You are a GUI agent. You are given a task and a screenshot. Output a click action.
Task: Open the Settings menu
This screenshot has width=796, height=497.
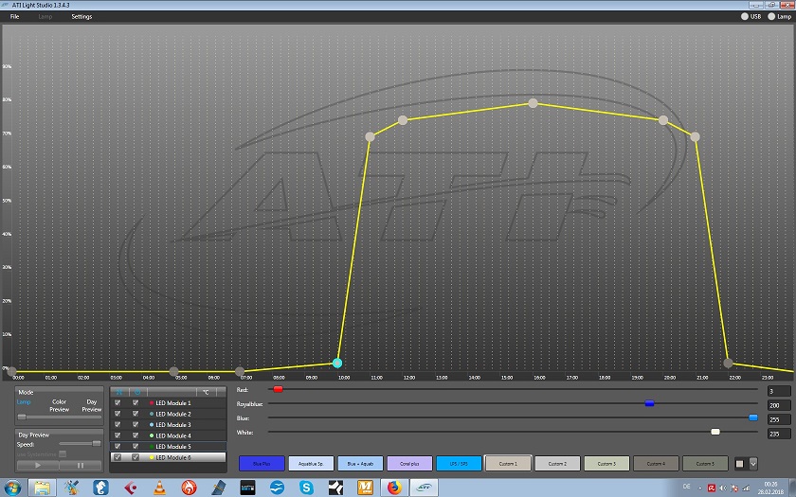[x=81, y=17]
